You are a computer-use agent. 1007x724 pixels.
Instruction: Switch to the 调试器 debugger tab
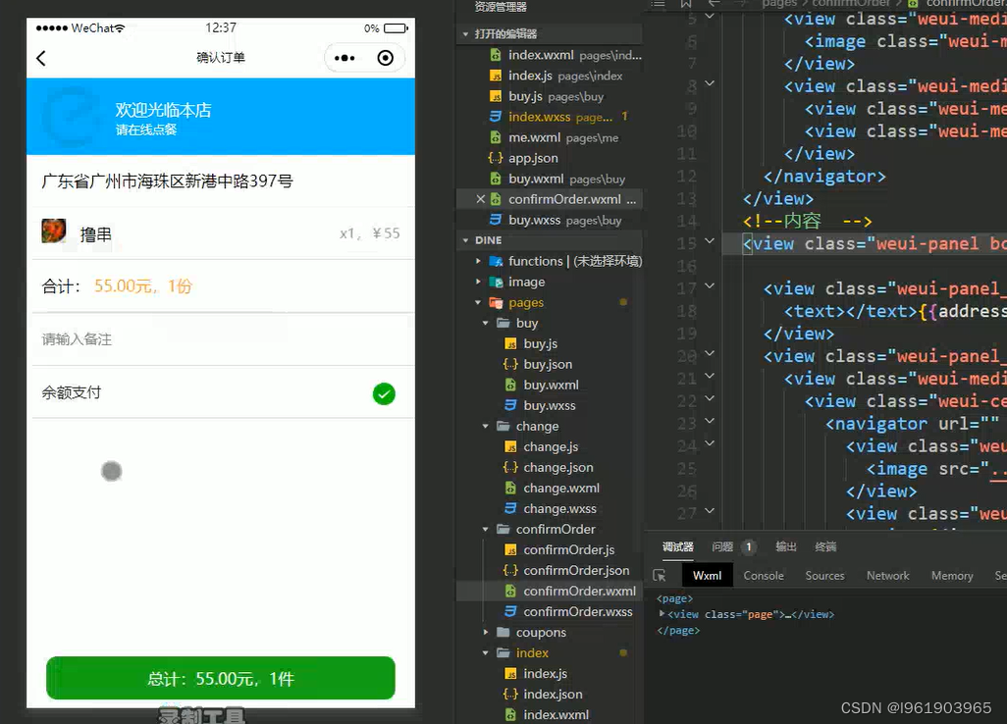point(677,546)
